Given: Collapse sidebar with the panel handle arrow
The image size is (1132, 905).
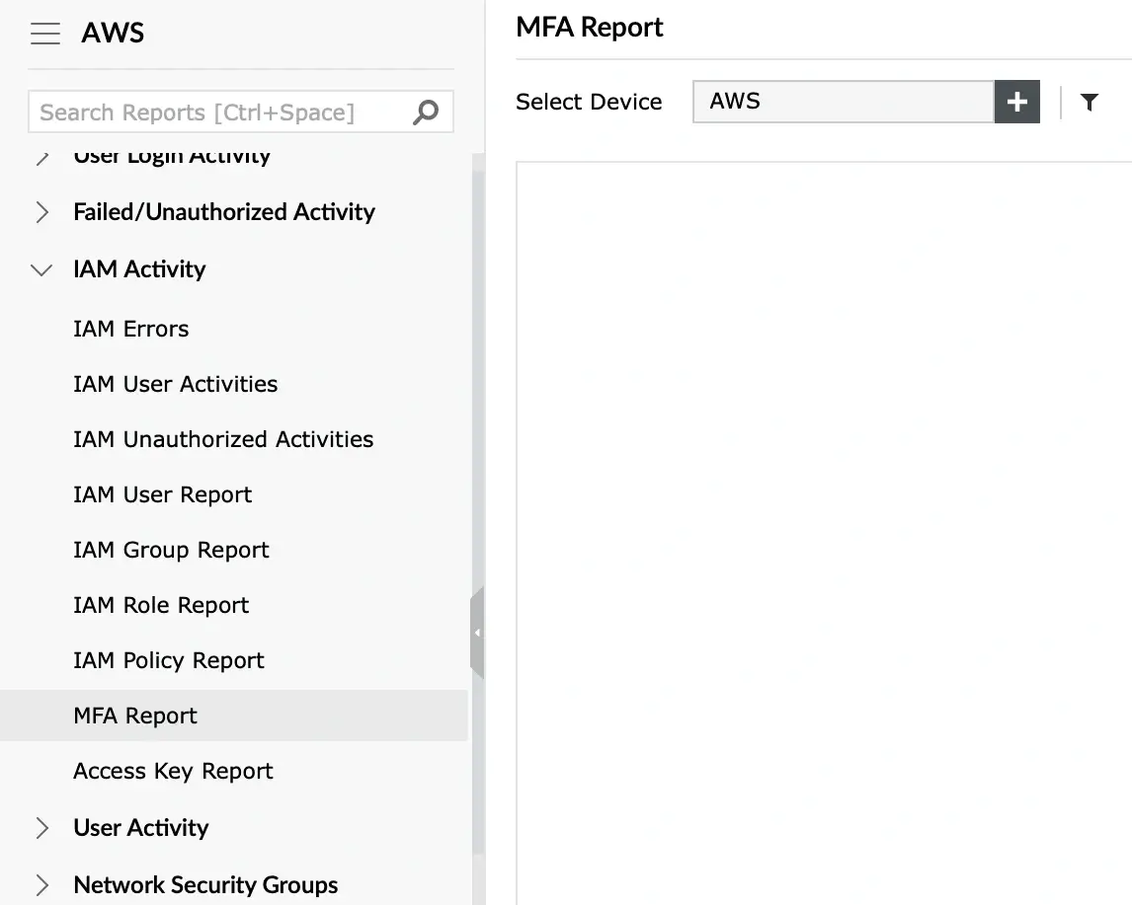Looking at the screenshot, I should [476, 633].
